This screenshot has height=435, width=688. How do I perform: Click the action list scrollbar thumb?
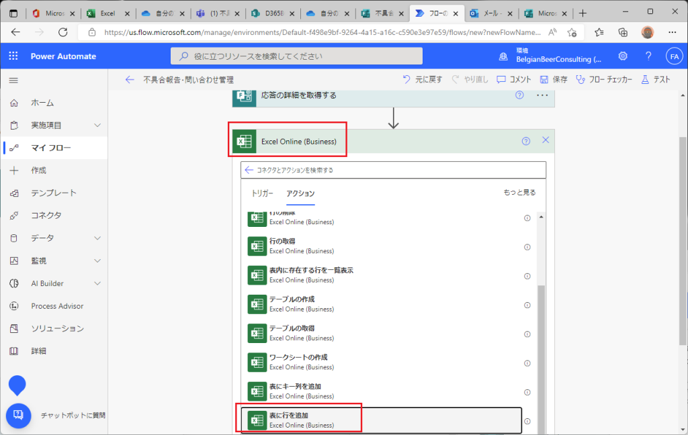click(542, 358)
